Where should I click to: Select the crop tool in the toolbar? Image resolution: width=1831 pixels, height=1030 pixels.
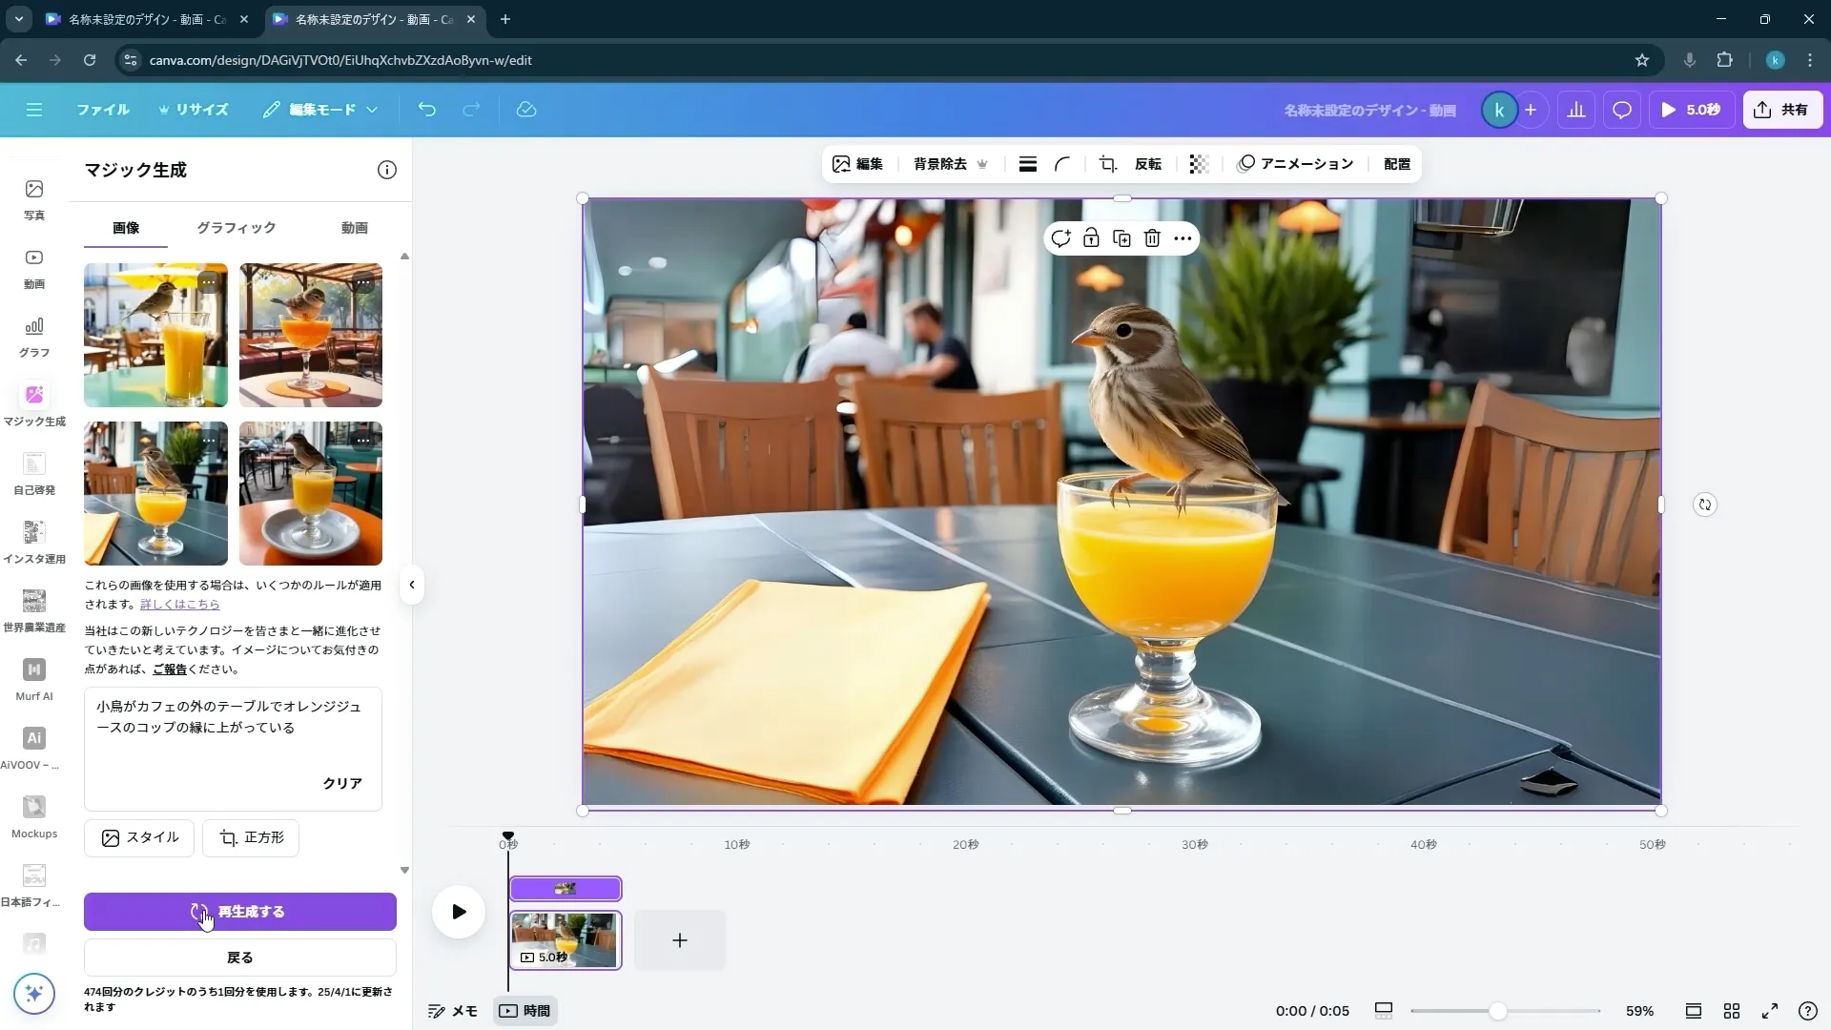pos(1106,163)
